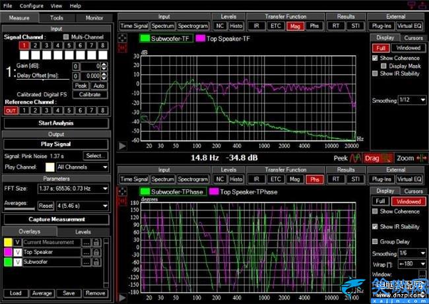The width and height of the screenshot is (429, 304).
Task: Click the magenta Top Speaker-TPhase legend swatch
Action: pyautogui.click(x=214, y=192)
